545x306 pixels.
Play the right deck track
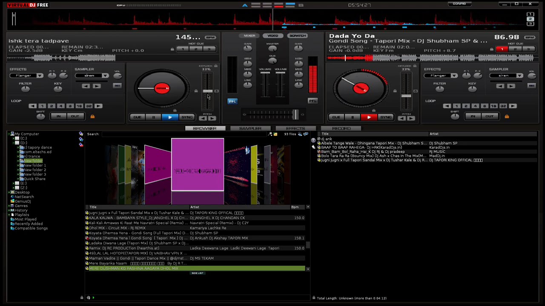369,117
